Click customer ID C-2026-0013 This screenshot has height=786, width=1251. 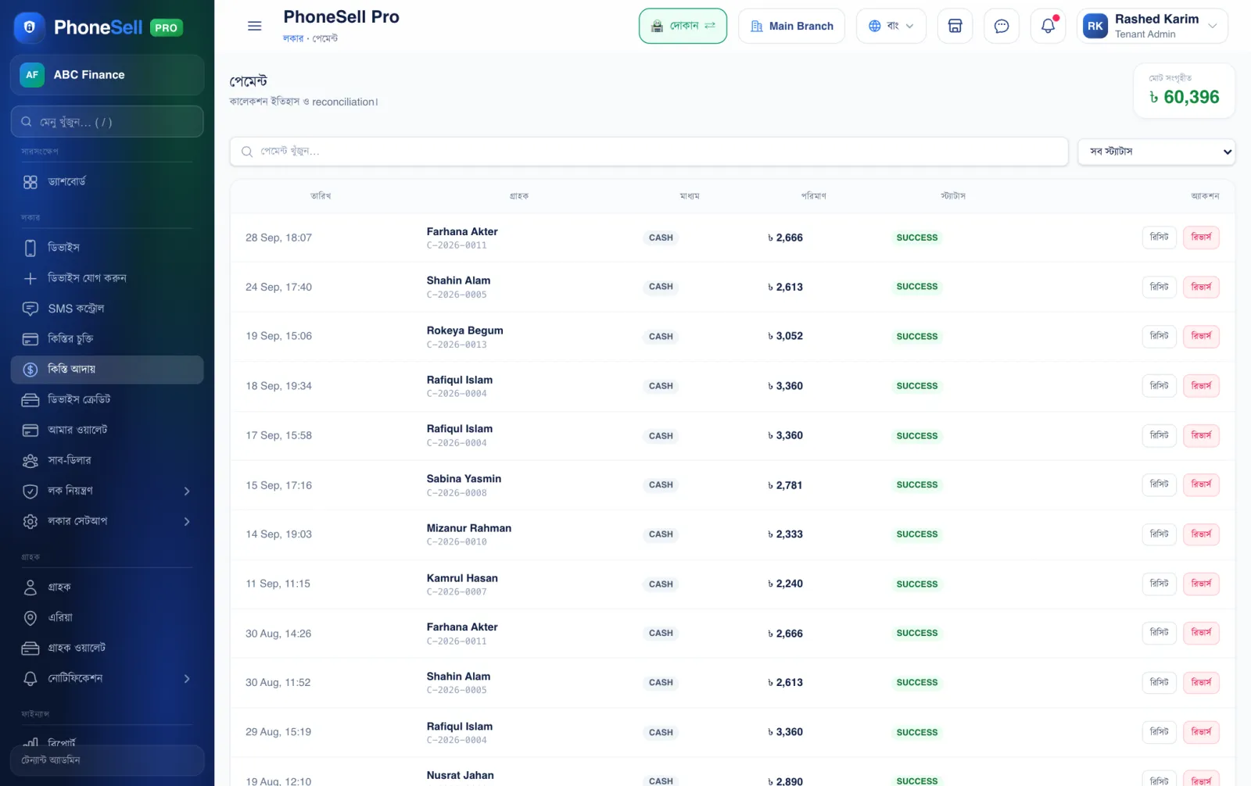[457, 345]
